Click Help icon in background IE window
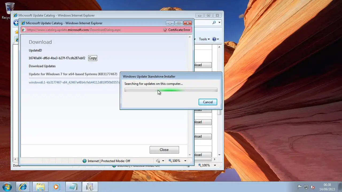The image size is (342, 192). point(214,39)
